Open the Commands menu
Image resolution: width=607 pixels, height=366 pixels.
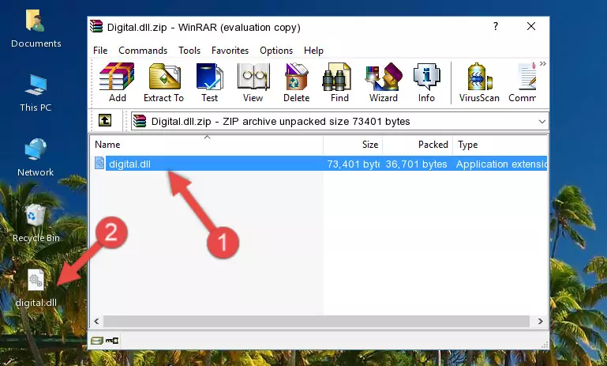point(143,51)
